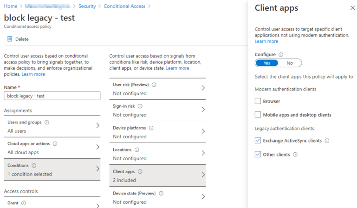Screen dimensions: 357x208
Task: Set Configure toggle to No
Action: pos(290,63)
